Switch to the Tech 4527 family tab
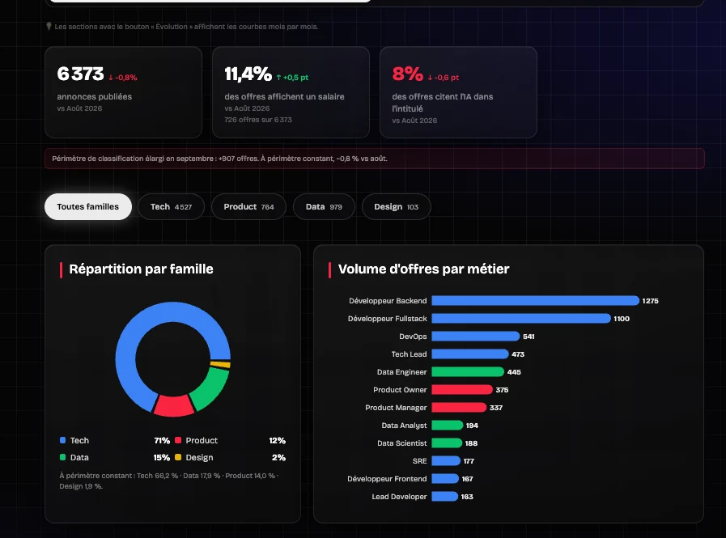The height and width of the screenshot is (538, 726). [171, 206]
